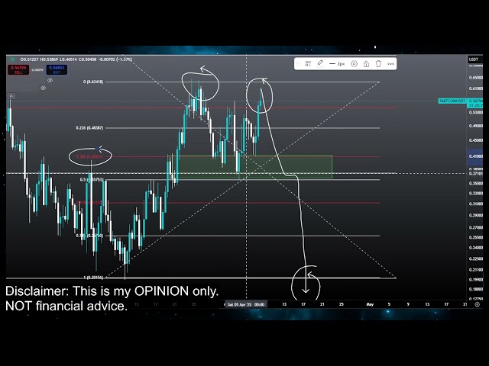Open the drawing settings gear icon
This screenshot has height=366, width=489.
click(x=354, y=64)
